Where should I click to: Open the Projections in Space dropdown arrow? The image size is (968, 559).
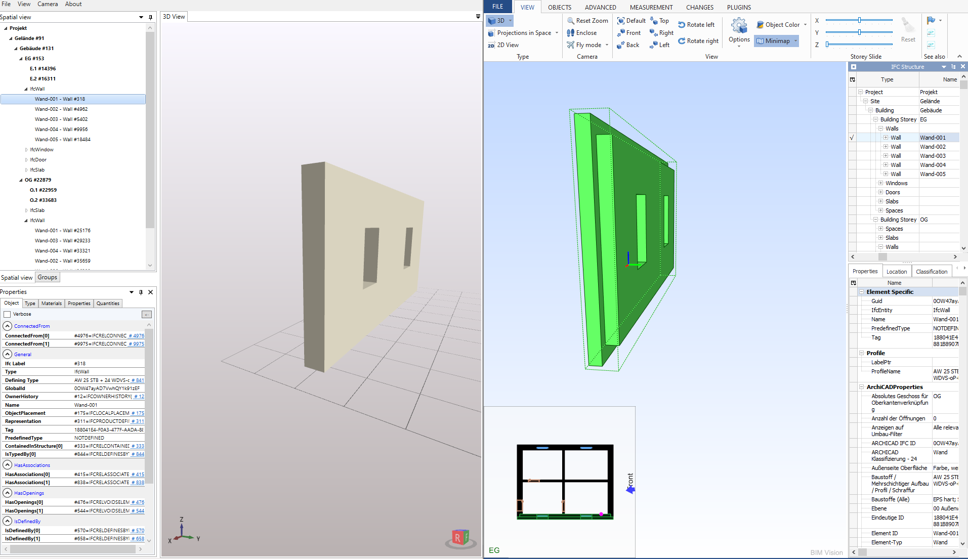(x=557, y=33)
